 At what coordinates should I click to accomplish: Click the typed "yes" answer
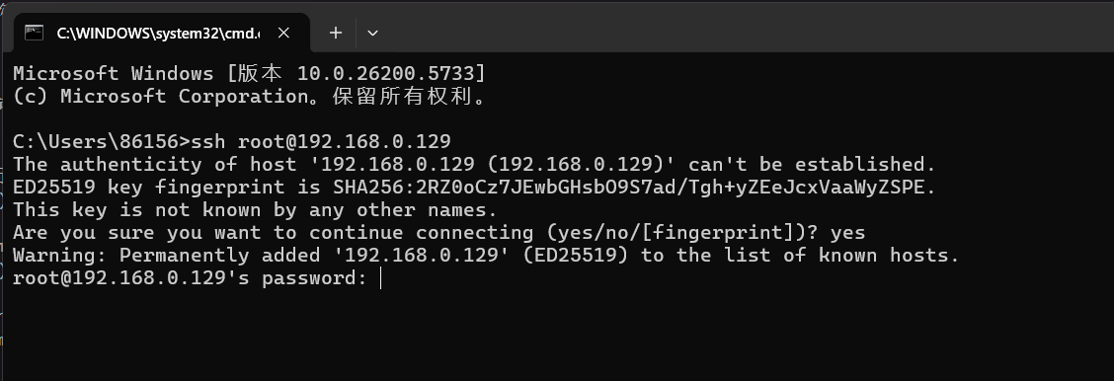coord(847,233)
